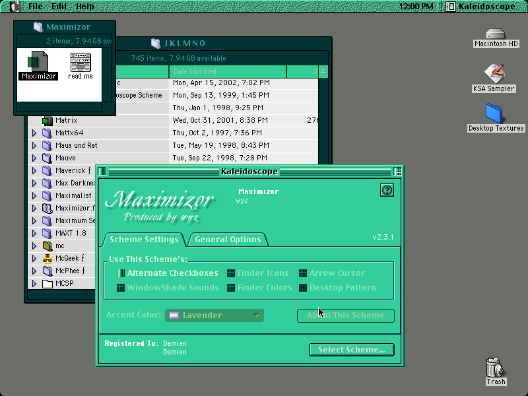Click the Kaleidoscope window close box
This screenshot has width=528, height=396.
click(102, 172)
